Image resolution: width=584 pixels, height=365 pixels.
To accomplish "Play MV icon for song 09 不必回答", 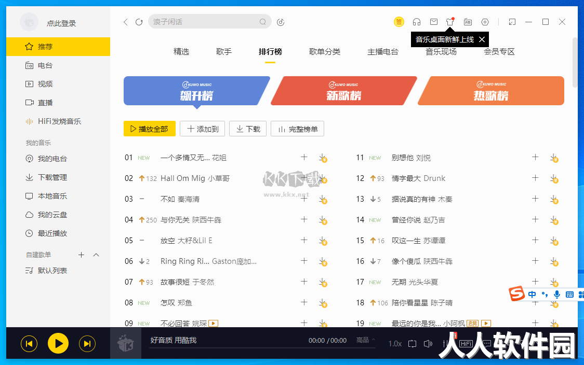I will click(x=214, y=324).
